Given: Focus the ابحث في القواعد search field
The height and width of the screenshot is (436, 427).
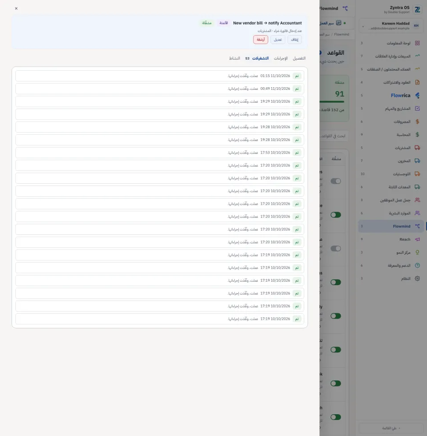Looking at the screenshot, I should [x=334, y=136].
